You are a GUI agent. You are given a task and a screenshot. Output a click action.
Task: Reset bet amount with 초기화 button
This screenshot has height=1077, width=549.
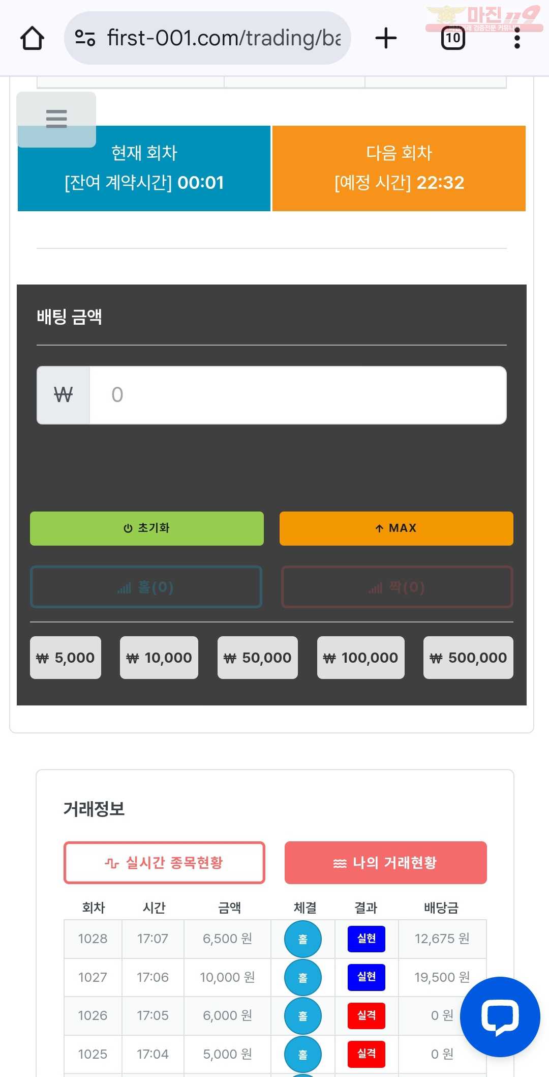click(x=147, y=528)
